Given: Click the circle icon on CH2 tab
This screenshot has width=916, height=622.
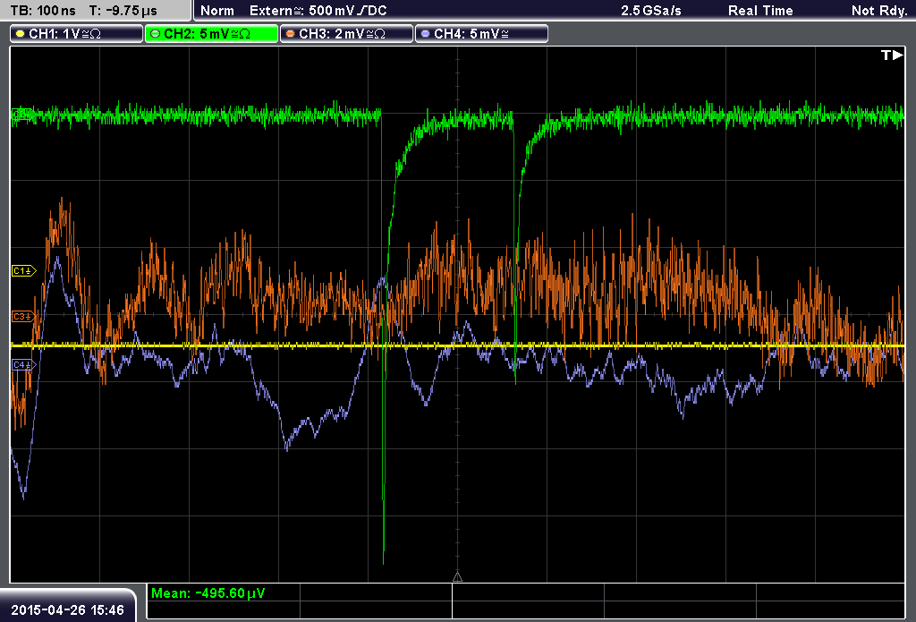Looking at the screenshot, I should pos(156,34).
